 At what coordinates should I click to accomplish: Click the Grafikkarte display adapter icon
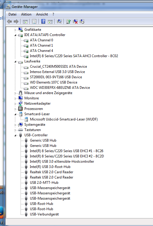pyautogui.click(x=21, y=30)
